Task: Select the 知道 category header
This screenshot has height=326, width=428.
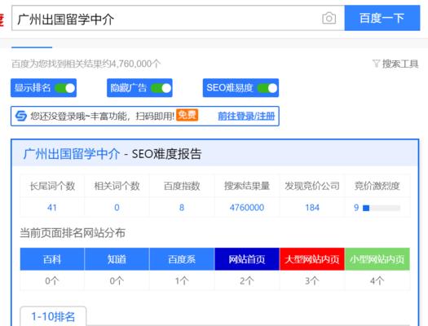Action: (x=117, y=259)
